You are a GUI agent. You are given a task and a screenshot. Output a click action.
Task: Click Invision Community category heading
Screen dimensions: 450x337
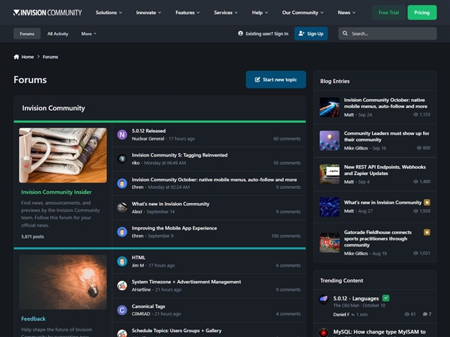[x=53, y=108]
